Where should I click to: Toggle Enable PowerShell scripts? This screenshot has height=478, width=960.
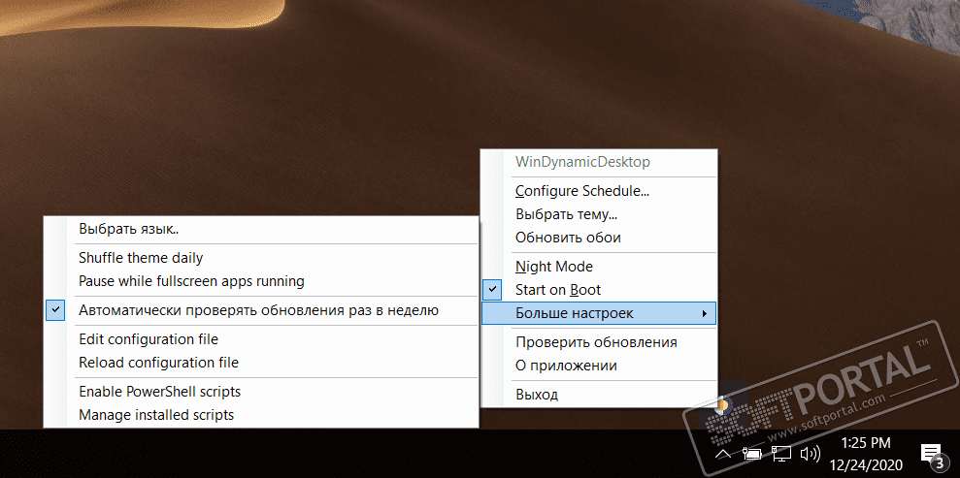tap(261, 391)
